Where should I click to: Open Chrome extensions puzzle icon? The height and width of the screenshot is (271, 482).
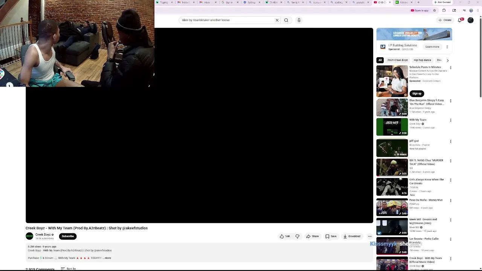pyautogui.click(x=444, y=11)
